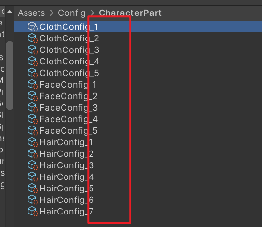Viewport: 262px width, 227px height.
Task: Click the HairConfig_7 asset icon
Action: tap(33, 212)
